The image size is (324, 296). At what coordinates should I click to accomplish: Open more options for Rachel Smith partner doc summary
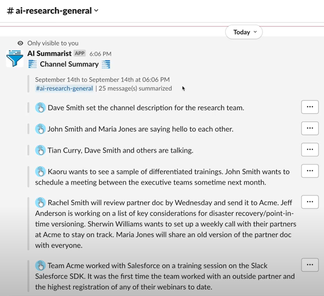pyautogui.click(x=310, y=202)
